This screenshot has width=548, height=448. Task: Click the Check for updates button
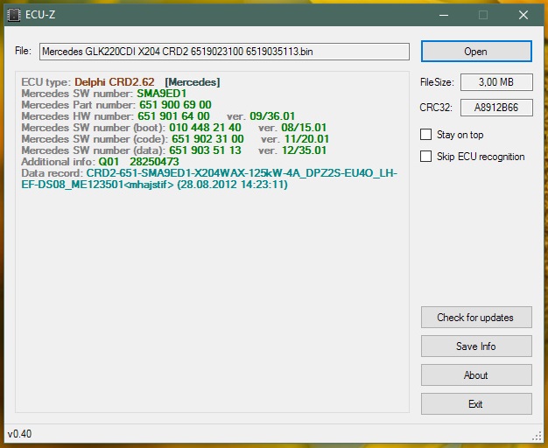(476, 318)
